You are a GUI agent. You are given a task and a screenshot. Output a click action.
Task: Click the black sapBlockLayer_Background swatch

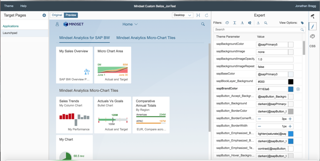coord(291,82)
